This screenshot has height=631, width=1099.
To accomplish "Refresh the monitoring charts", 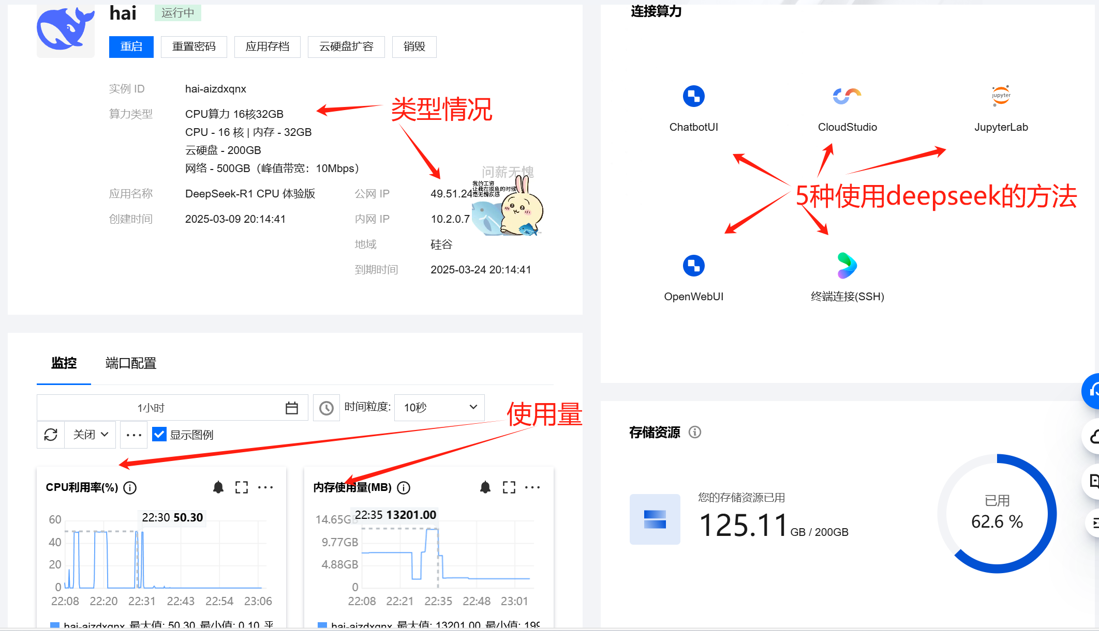I will point(51,435).
